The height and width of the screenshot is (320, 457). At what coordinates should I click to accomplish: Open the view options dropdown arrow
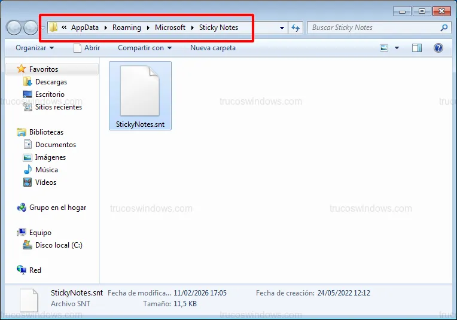click(397, 48)
